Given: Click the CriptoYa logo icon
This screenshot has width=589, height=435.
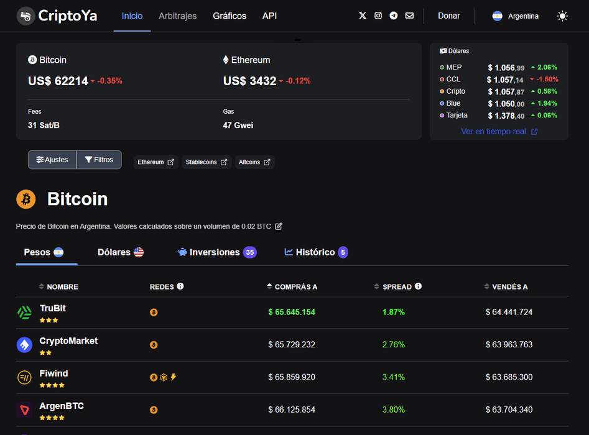Looking at the screenshot, I should 26,16.
